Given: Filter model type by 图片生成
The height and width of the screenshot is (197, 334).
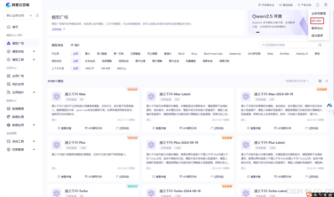Looking at the screenshot, I should pos(174,61).
